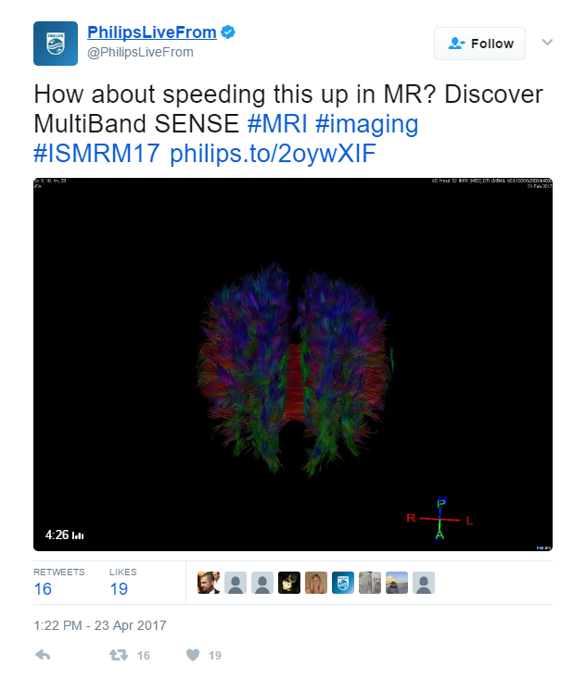Click the 1:22 PM - 23 Apr 2017 timestamp
This screenshot has height=692, width=586.
tap(100, 625)
